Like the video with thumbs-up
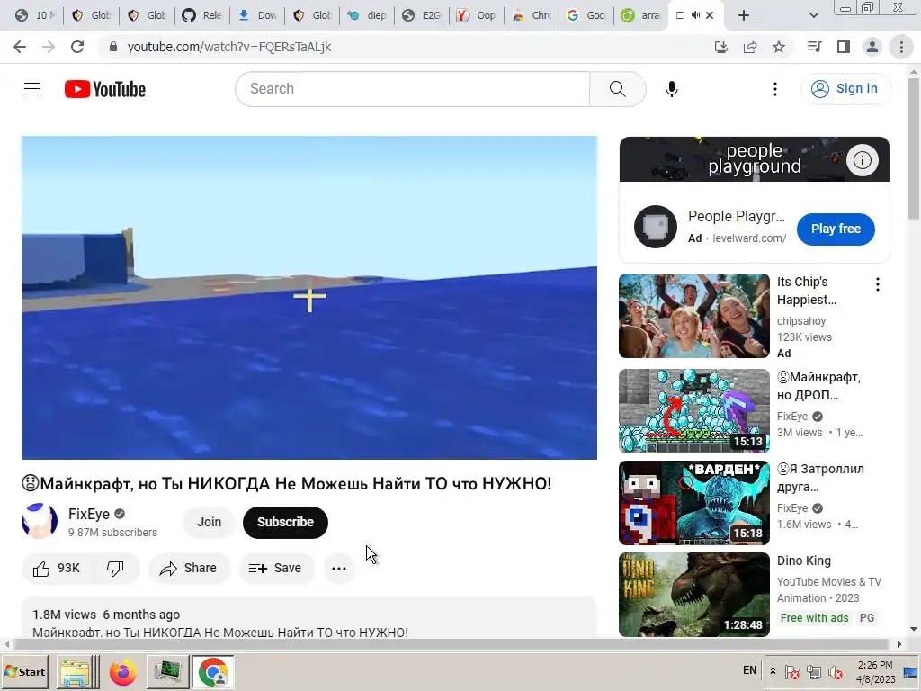This screenshot has height=691, width=921. (x=57, y=569)
